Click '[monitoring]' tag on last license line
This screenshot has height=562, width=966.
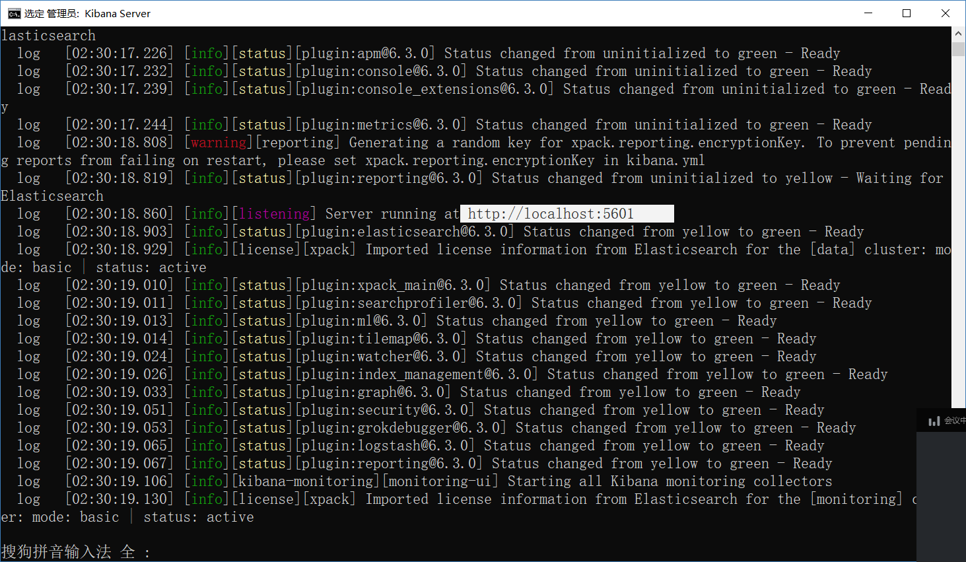856,499
